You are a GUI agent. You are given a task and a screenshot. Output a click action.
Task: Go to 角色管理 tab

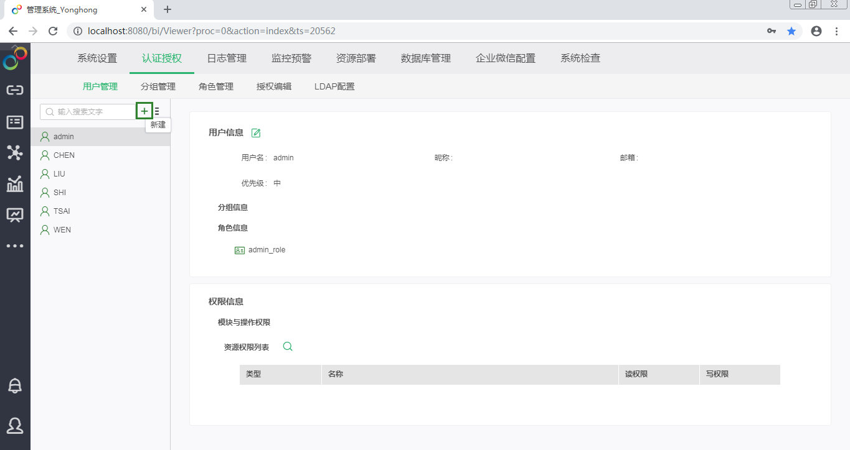(x=216, y=86)
